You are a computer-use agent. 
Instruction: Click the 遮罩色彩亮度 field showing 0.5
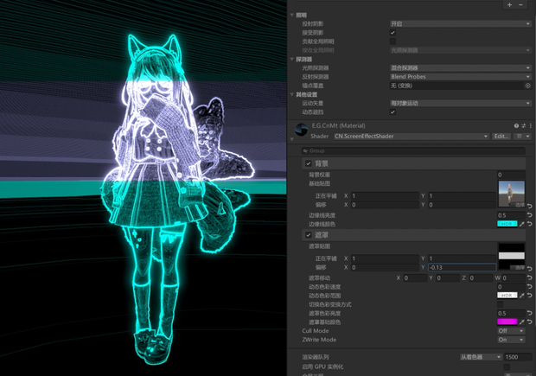point(511,313)
